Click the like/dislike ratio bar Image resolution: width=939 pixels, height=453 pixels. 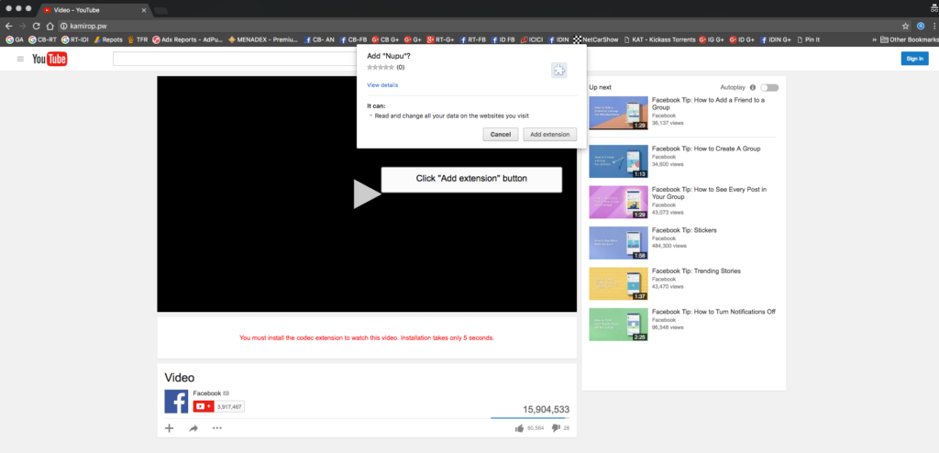[530, 417]
